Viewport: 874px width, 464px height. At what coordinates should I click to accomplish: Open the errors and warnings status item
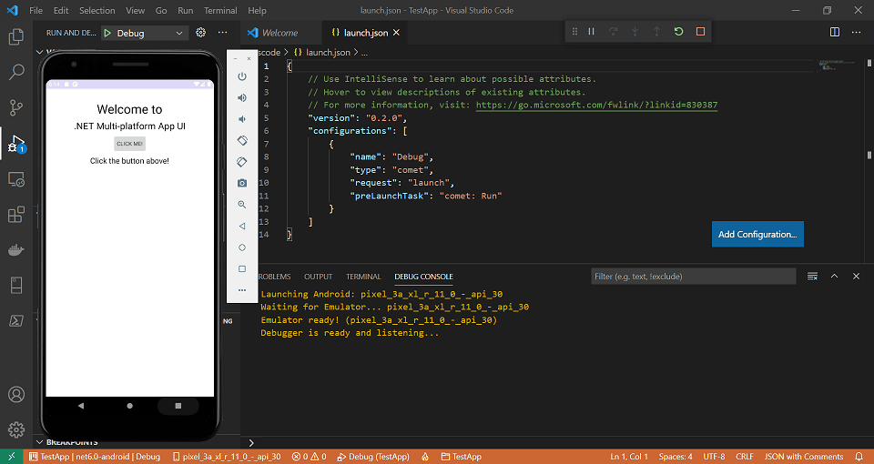tap(310, 457)
